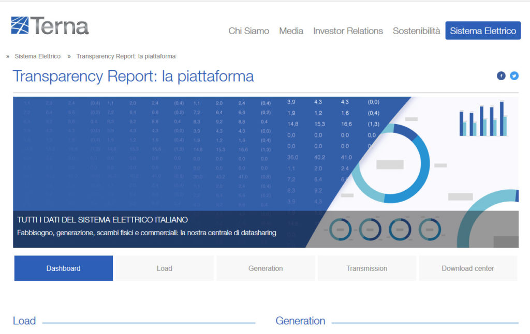The height and width of the screenshot is (334, 530).
Task: Click the Load section heading
Action: point(24,321)
